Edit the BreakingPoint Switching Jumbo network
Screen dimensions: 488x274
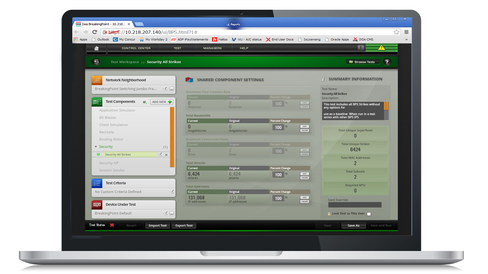(165, 89)
